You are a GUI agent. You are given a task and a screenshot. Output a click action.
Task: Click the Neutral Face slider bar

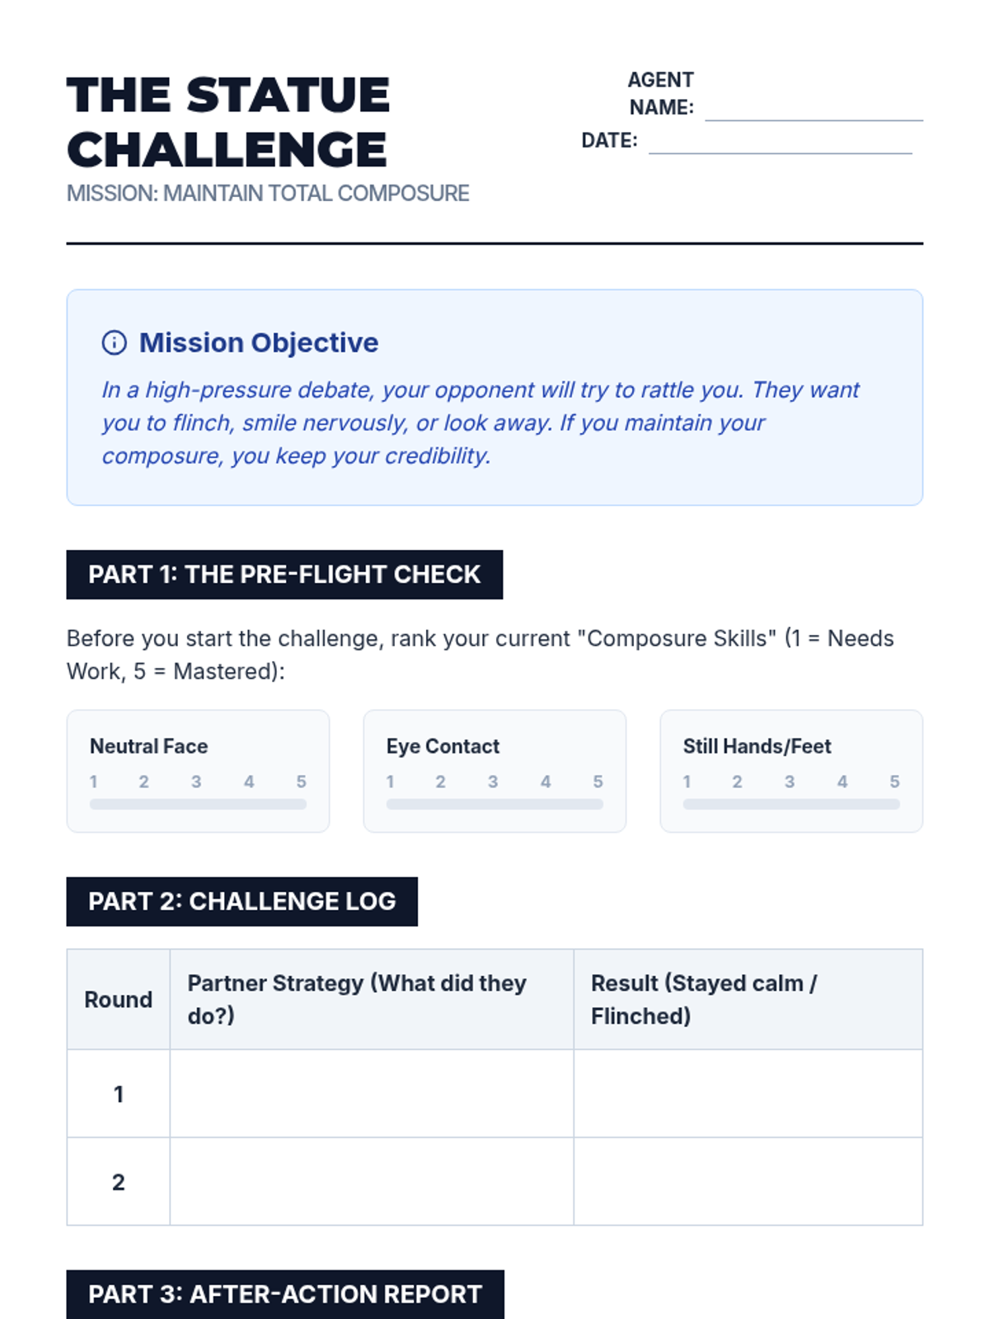pos(198,804)
